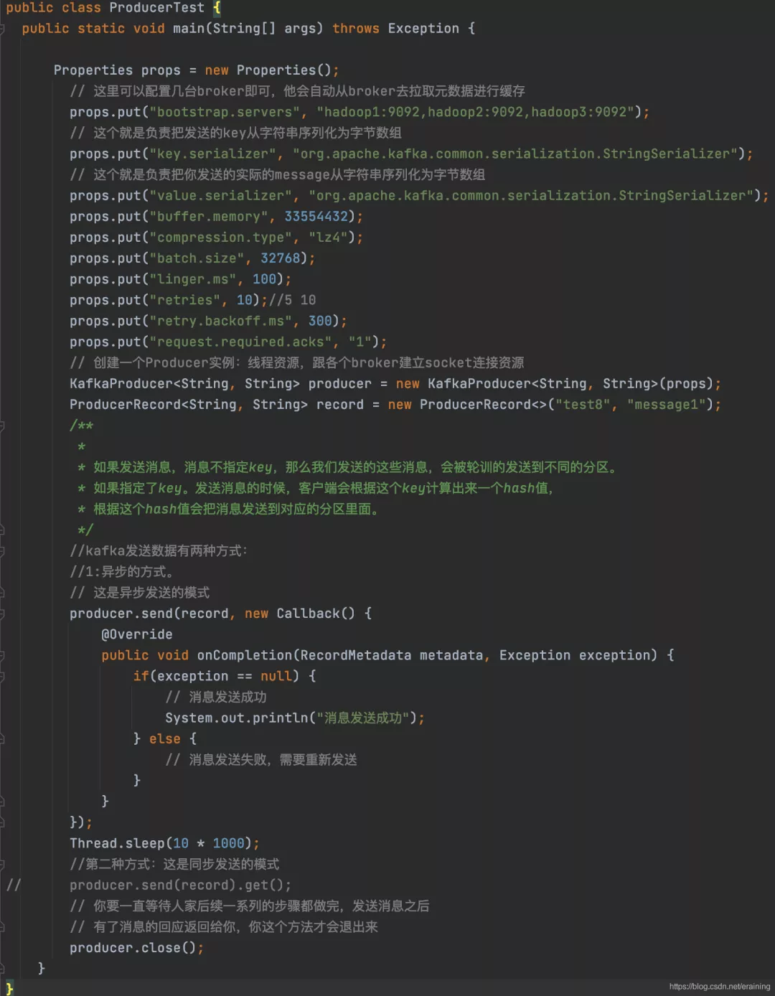Screen dimensions: 775x996
Task: Click the number 32768
Action: click(x=281, y=258)
